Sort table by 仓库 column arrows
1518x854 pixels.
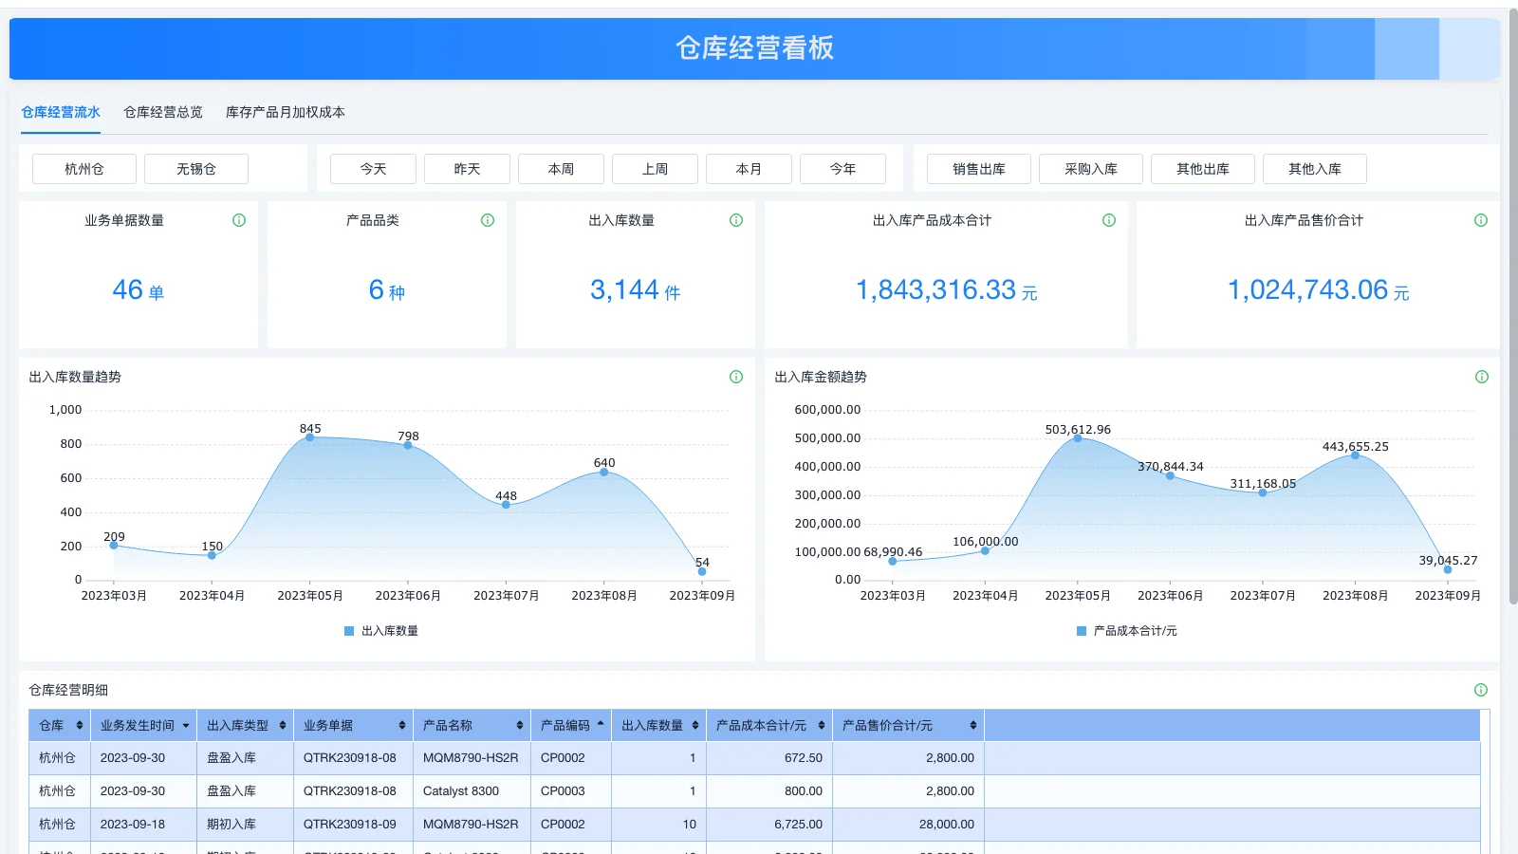pyautogui.click(x=80, y=725)
